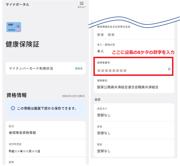
Task: Select the 国家公務員共済組合連合会職員共済組合 insurer name
Action: (x=128, y=87)
